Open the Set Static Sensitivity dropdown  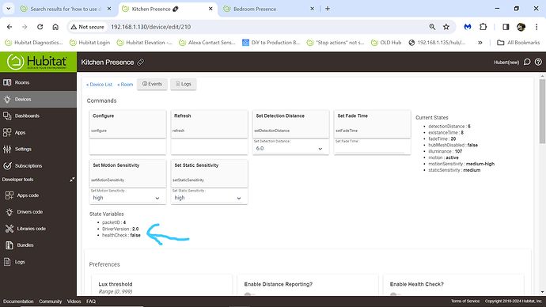pos(208,198)
